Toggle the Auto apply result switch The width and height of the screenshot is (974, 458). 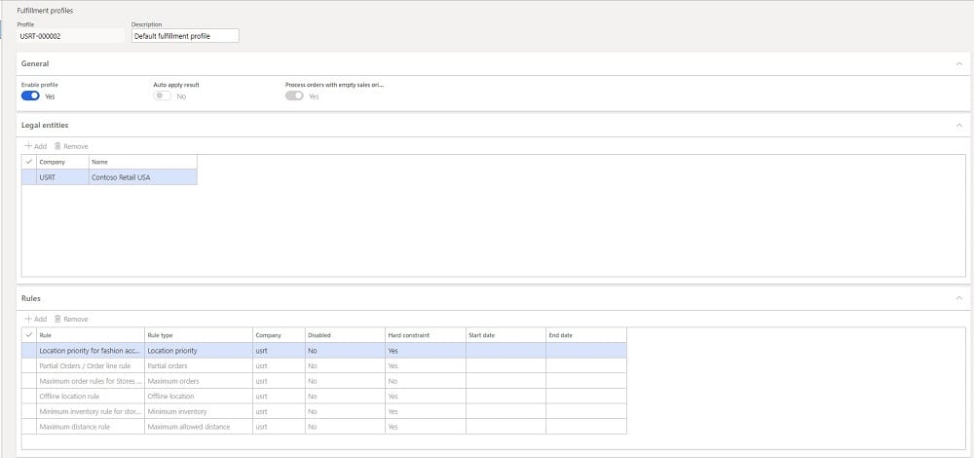(x=163, y=96)
